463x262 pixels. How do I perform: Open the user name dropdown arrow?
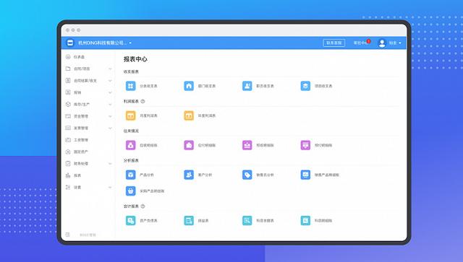click(x=400, y=43)
